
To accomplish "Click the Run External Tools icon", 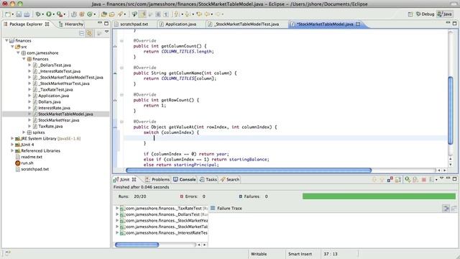I will point(60,14).
